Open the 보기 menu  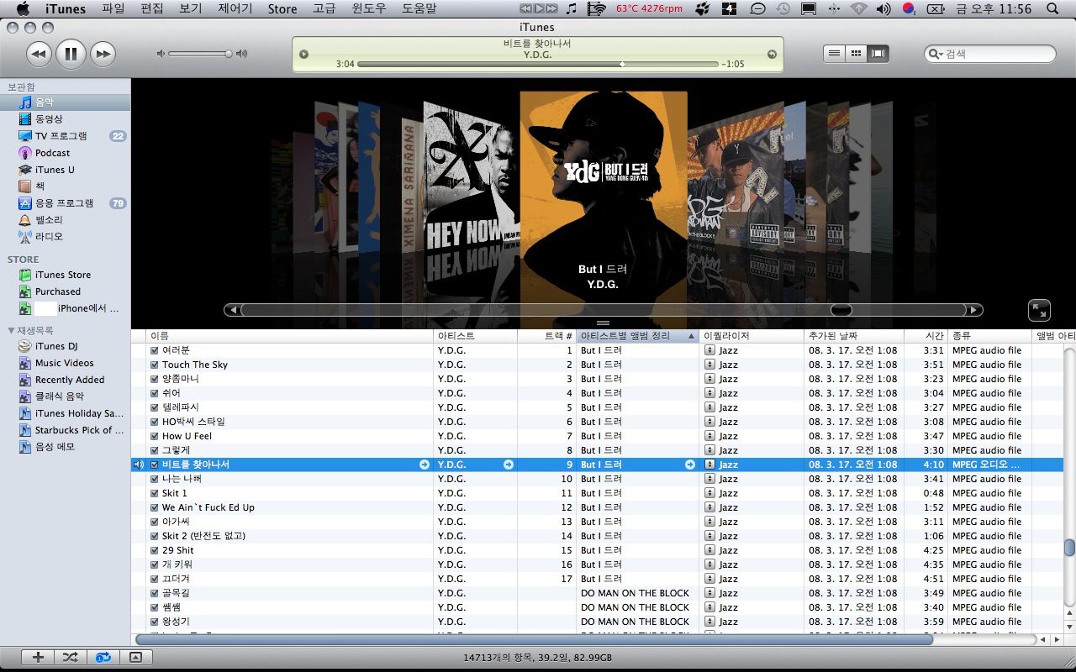click(x=191, y=8)
